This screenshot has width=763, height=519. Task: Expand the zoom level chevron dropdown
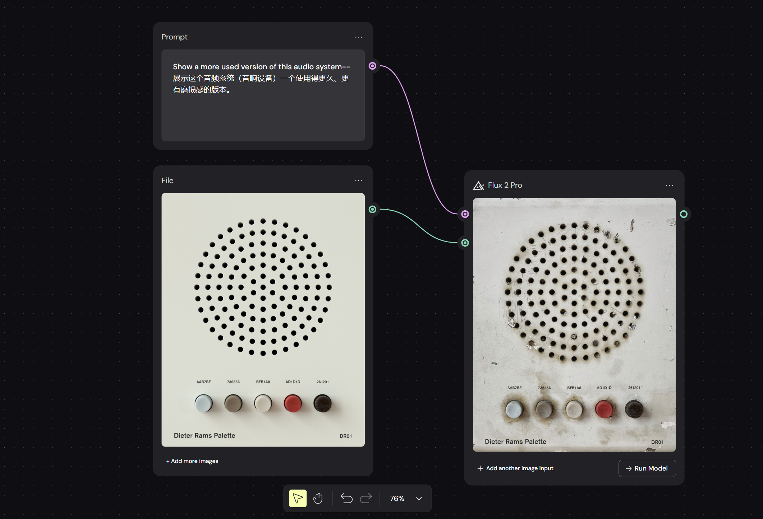point(419,499)
